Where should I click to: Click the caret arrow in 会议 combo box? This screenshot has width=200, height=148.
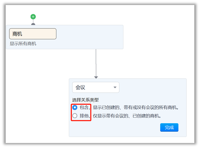[115, 88]
